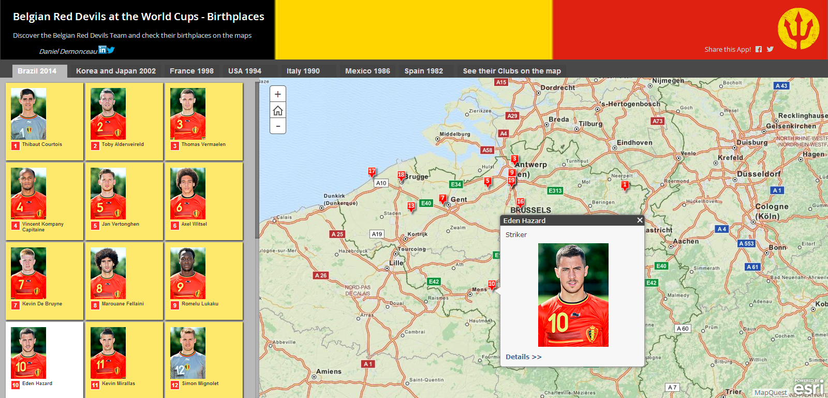Select the Eden Hazard player card
Image resolution: width=828 pixels, height=398 pixels.
pyautogui.click(x=45, y=360)
